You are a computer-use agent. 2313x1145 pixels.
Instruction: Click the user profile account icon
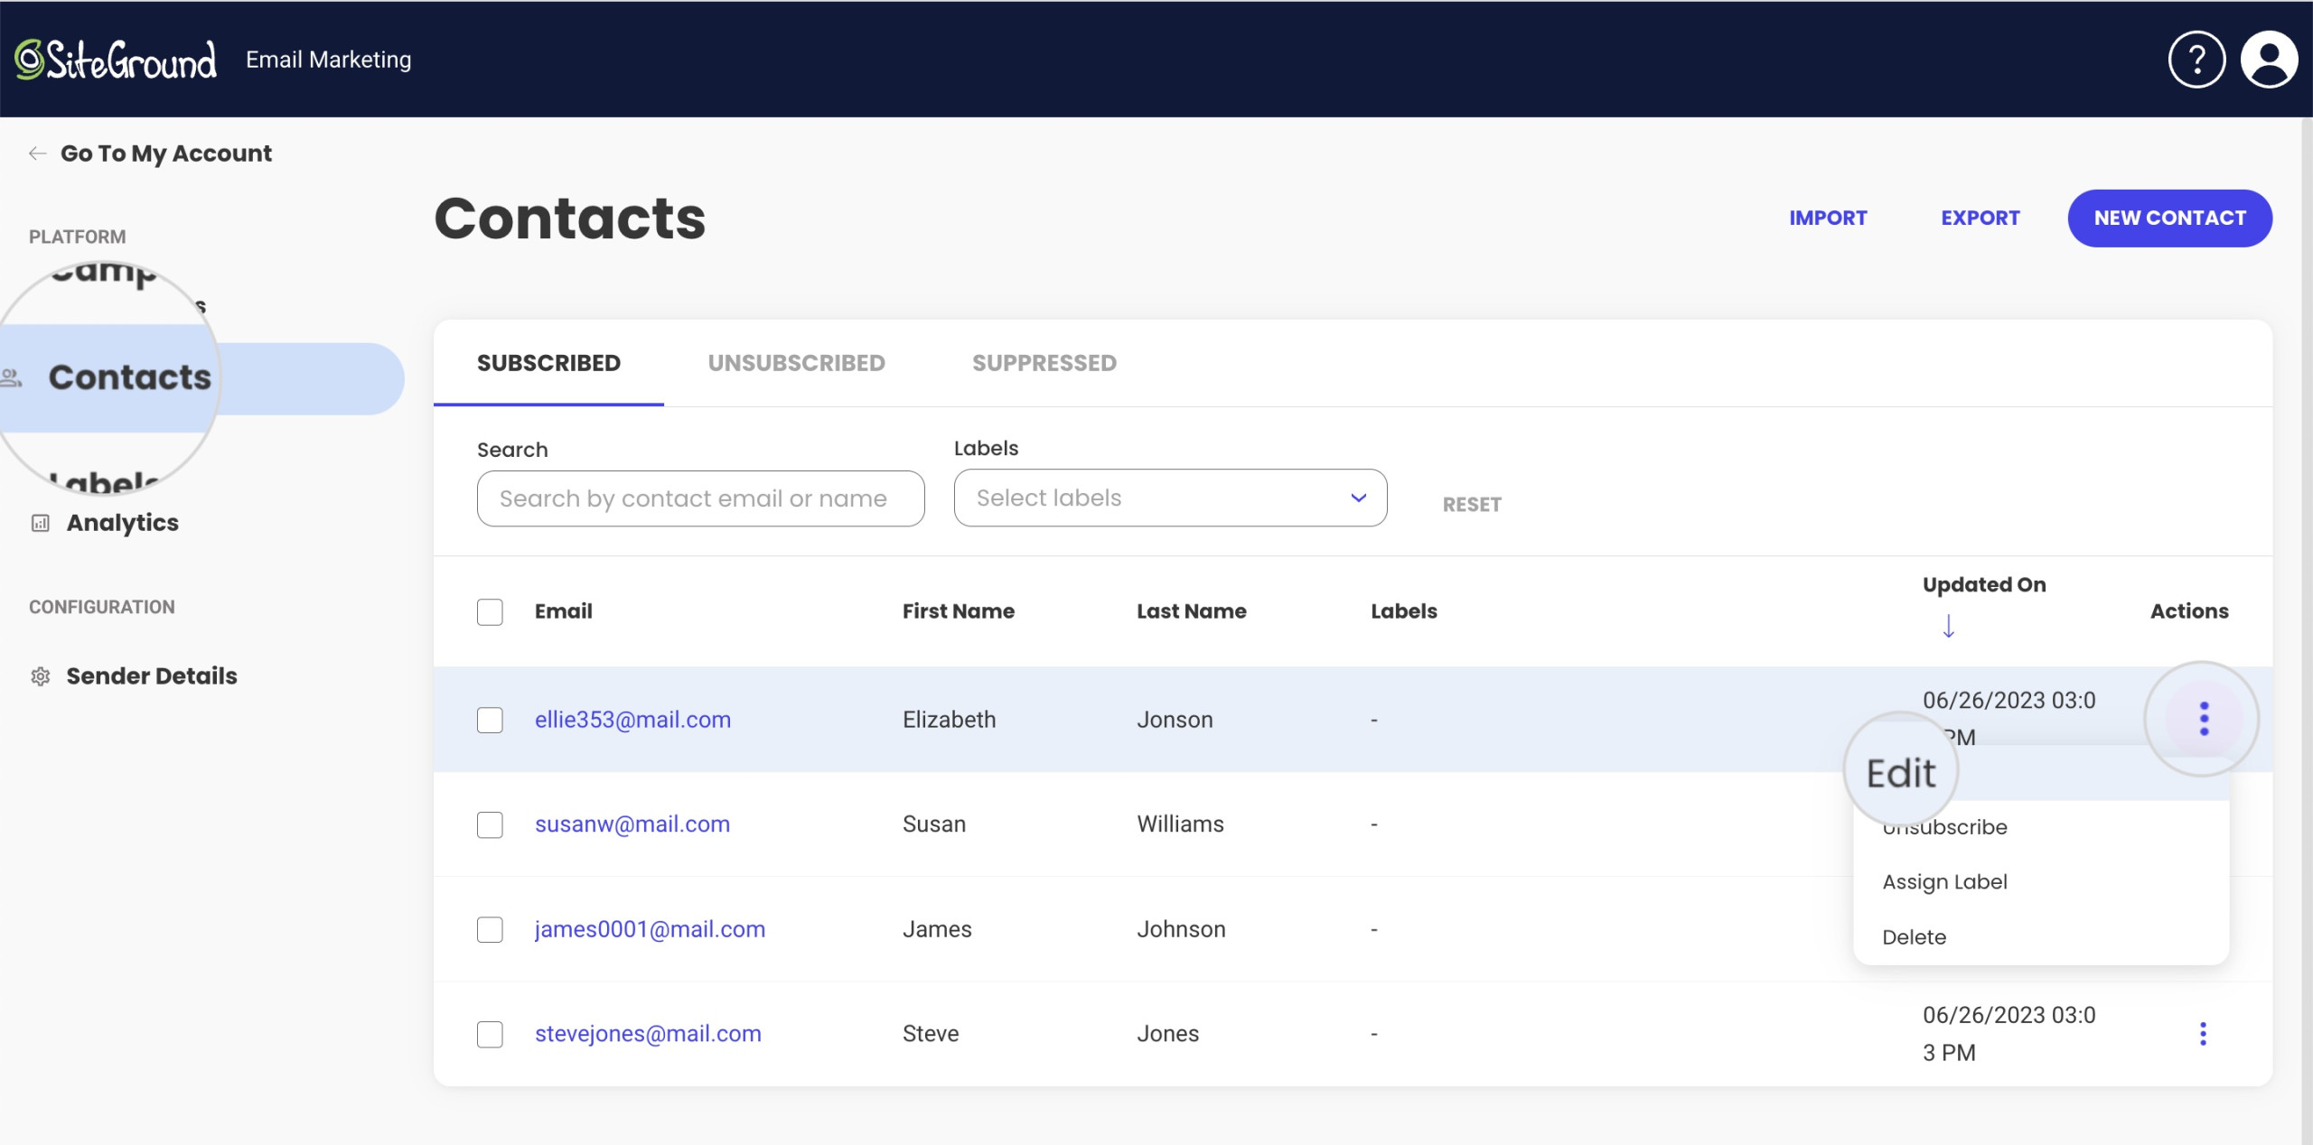click(x=2269, y=59)
